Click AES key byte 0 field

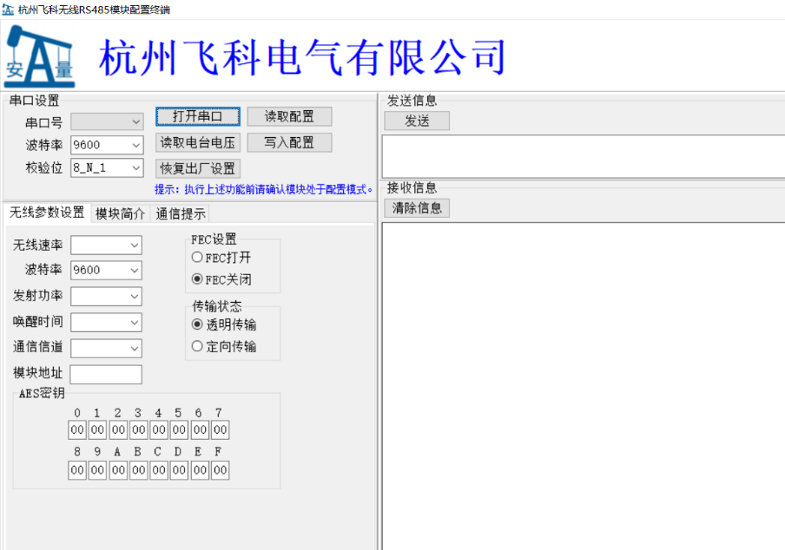pyautogui.click(x=77, y=430)
